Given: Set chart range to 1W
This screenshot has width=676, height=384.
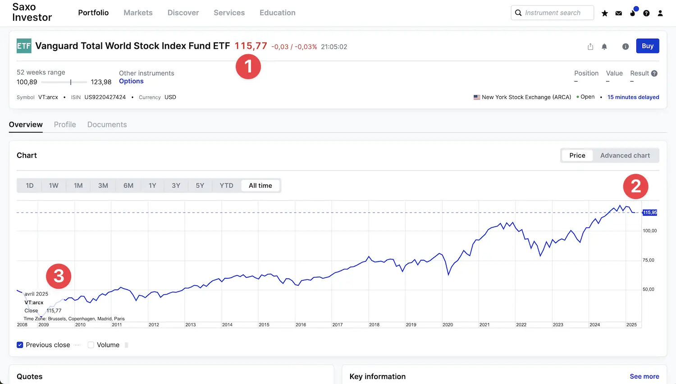Looking at the screenshot, I should (x=54, y=185).
